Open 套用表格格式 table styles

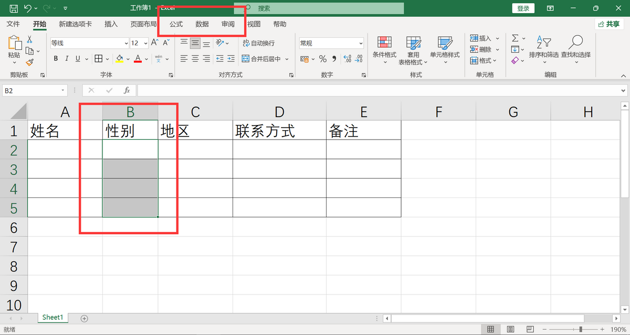(x=413, y=50)
